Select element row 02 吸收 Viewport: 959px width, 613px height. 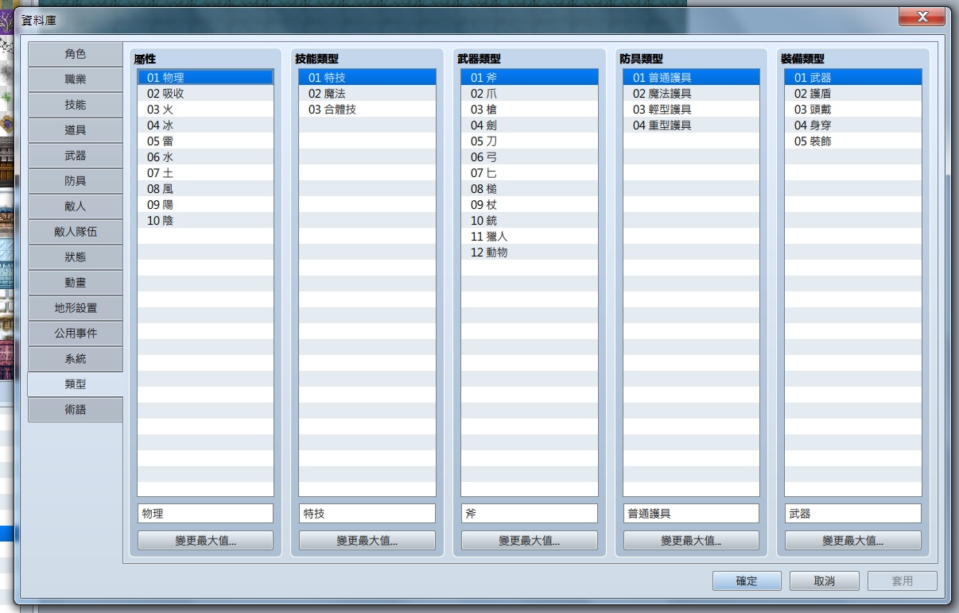pos(205,94)
